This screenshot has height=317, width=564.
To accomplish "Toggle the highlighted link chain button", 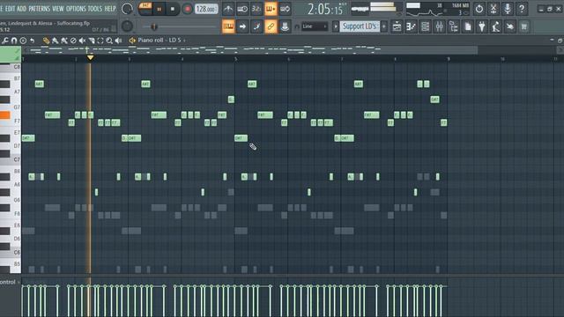I will pyautogui.click(x=271, y=26).
